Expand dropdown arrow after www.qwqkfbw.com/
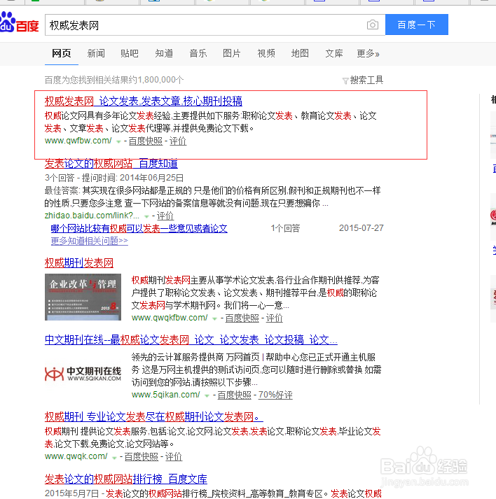 pyautogui.click(x=214, y=318)
